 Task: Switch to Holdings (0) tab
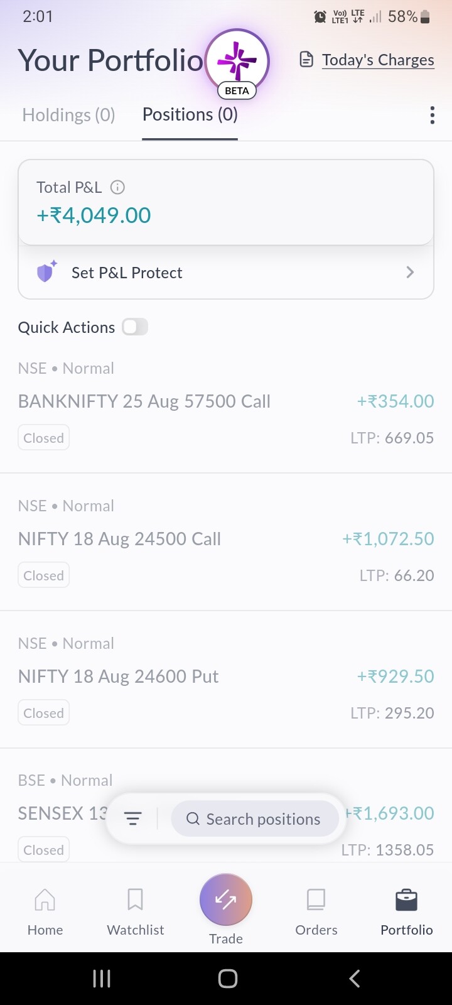[x=68, y=115]
